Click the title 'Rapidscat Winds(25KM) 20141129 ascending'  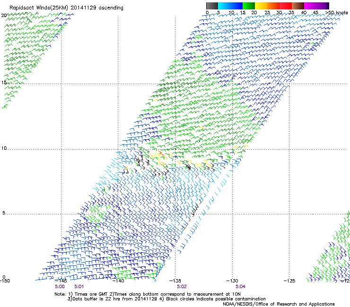pyautogui.click(x=66, y=8)
